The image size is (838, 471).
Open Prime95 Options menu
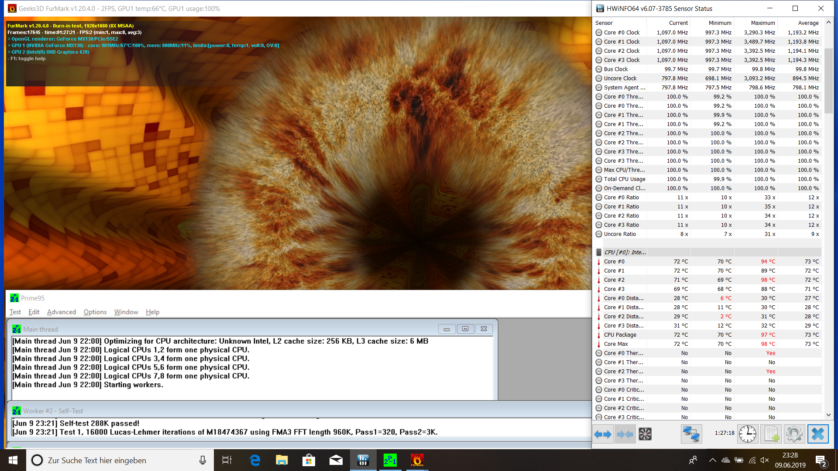(95, 312)
